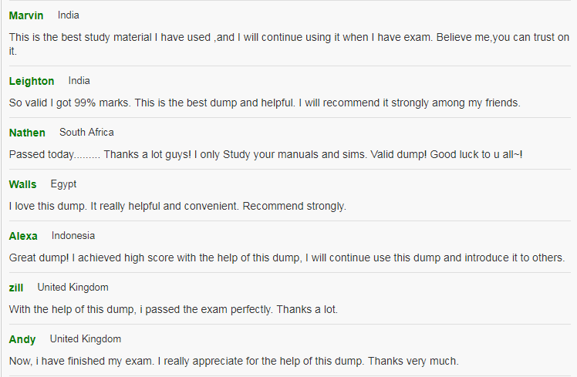Click Andy's review about finishing the exam
The width and height of the screenshot is (577, 377).
(x=234, y=361)
